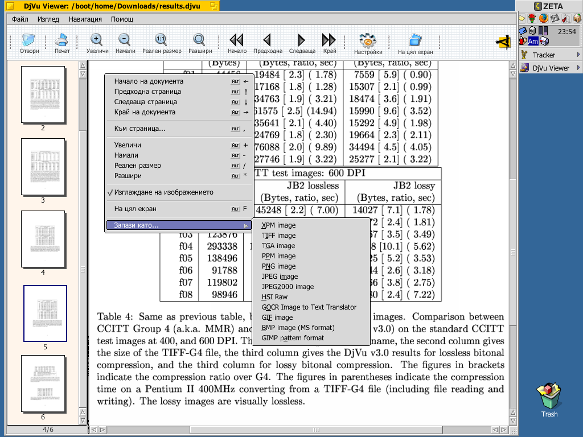Open the ZETA menu in the deskbar

coord(549,6)
